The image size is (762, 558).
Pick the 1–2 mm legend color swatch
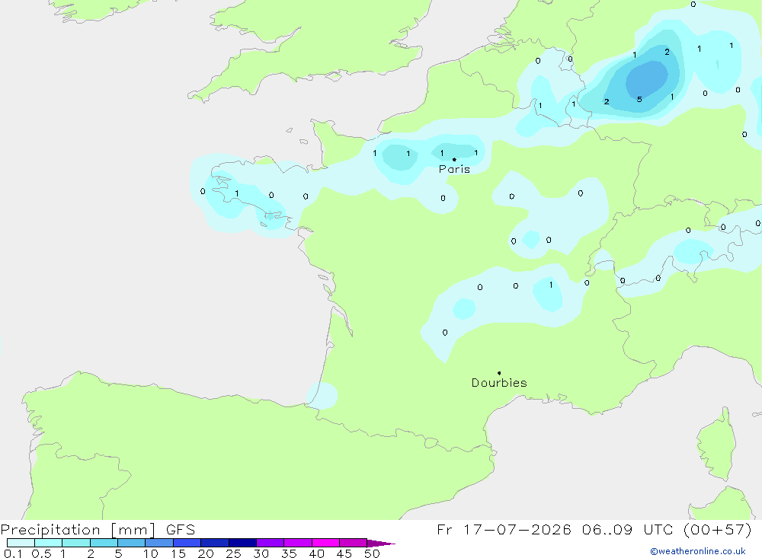[x=76, y=543]
